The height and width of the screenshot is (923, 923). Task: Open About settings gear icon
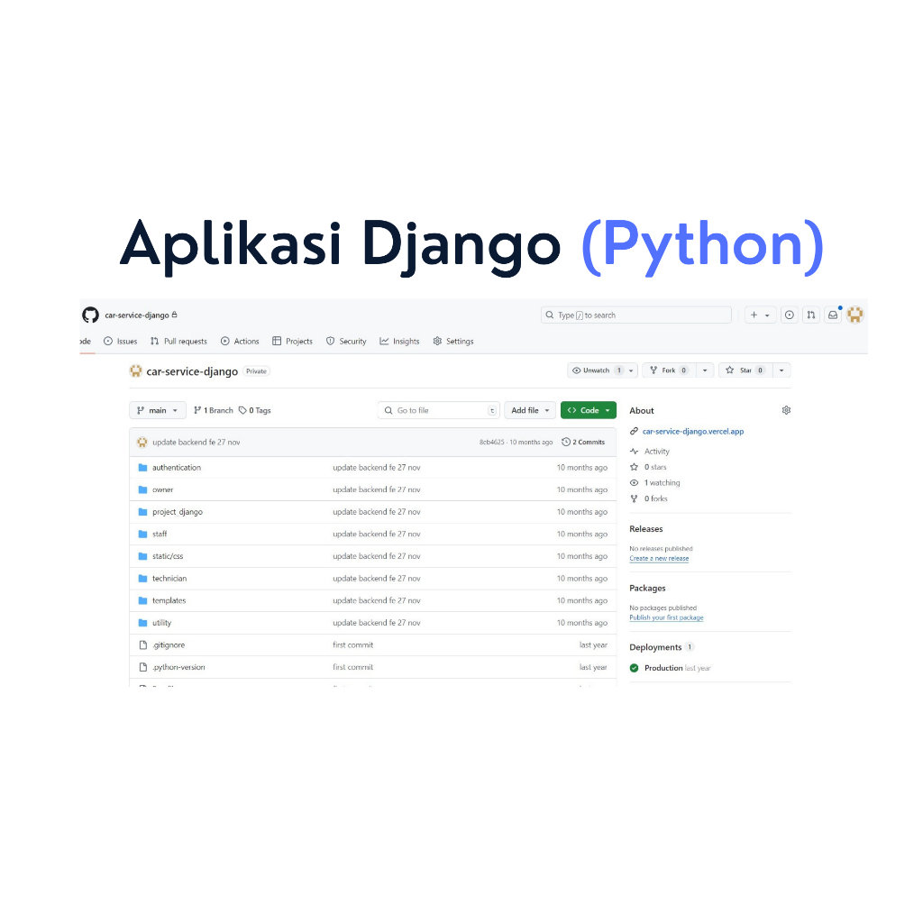(786, 410)
